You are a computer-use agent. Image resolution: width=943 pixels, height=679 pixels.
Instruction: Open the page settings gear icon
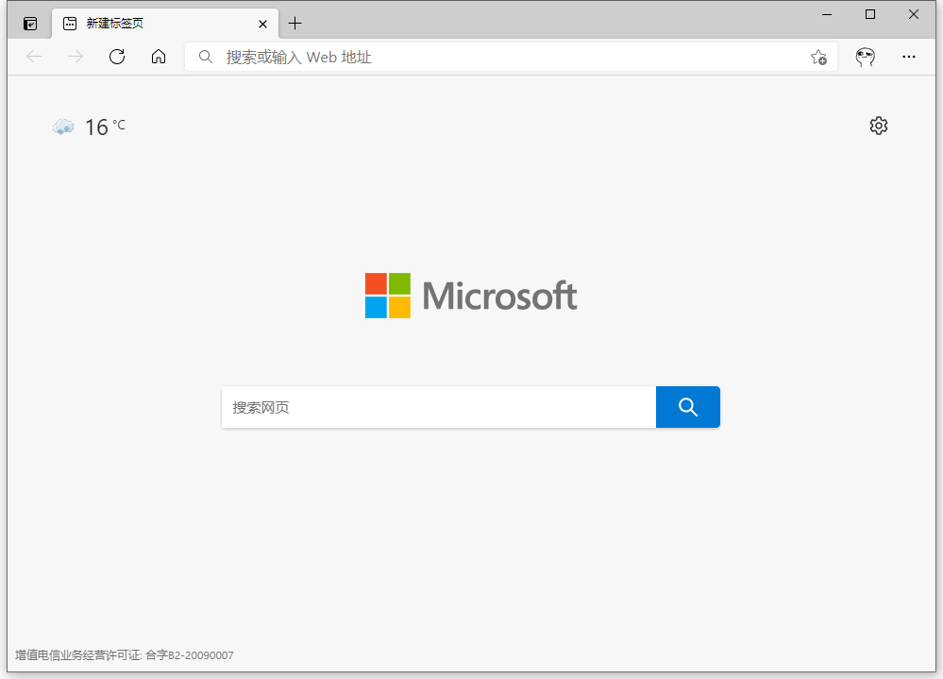[x=878, y=125]
